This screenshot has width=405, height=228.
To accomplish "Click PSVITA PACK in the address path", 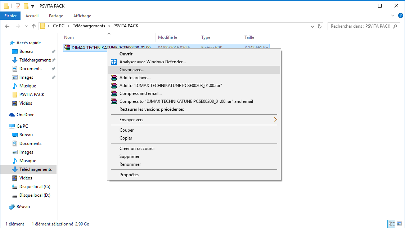I will pos(126,26).
